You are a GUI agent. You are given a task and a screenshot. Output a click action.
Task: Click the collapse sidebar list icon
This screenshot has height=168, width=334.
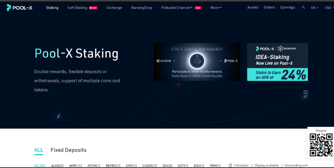click(306, 92)
